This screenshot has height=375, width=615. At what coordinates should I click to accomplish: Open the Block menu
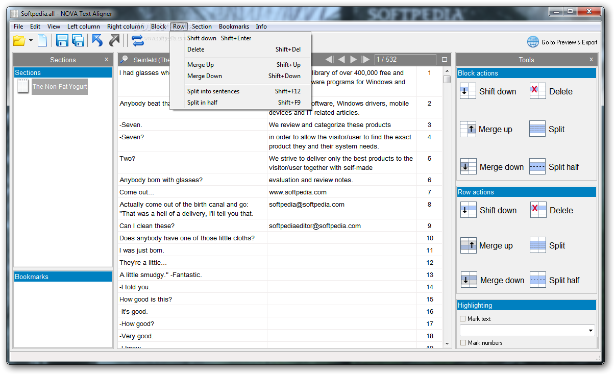(x=159, y=27)
